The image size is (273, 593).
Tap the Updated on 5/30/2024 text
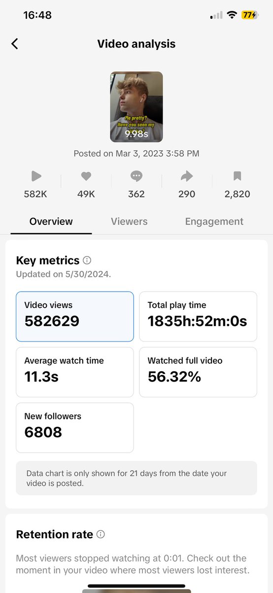click(64, 274)
